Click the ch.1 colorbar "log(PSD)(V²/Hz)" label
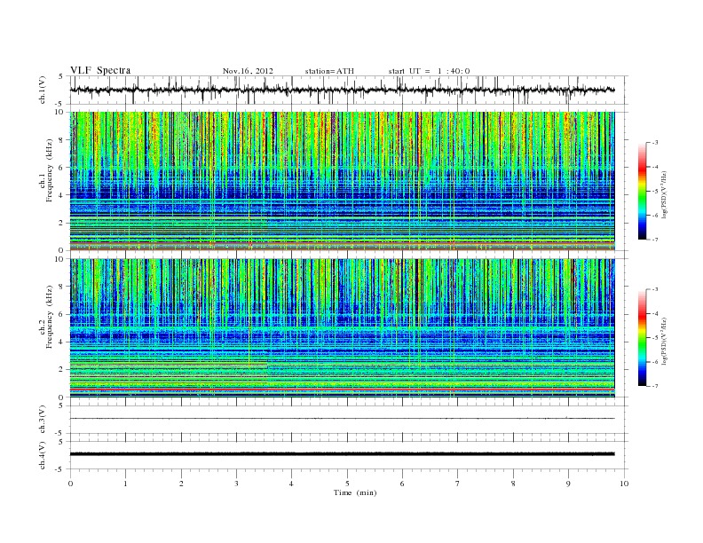Image resolution: width=703 pixels, height=543 pixels. pyautogui.click(x=664, y=194)
